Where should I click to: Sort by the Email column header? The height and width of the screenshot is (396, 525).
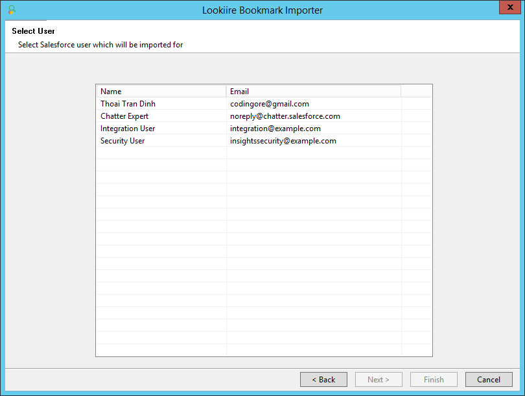(x=314, y=91)
